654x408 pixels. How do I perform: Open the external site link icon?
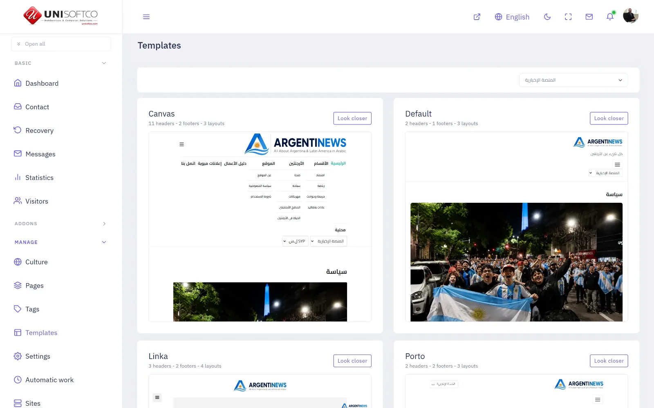477,17
